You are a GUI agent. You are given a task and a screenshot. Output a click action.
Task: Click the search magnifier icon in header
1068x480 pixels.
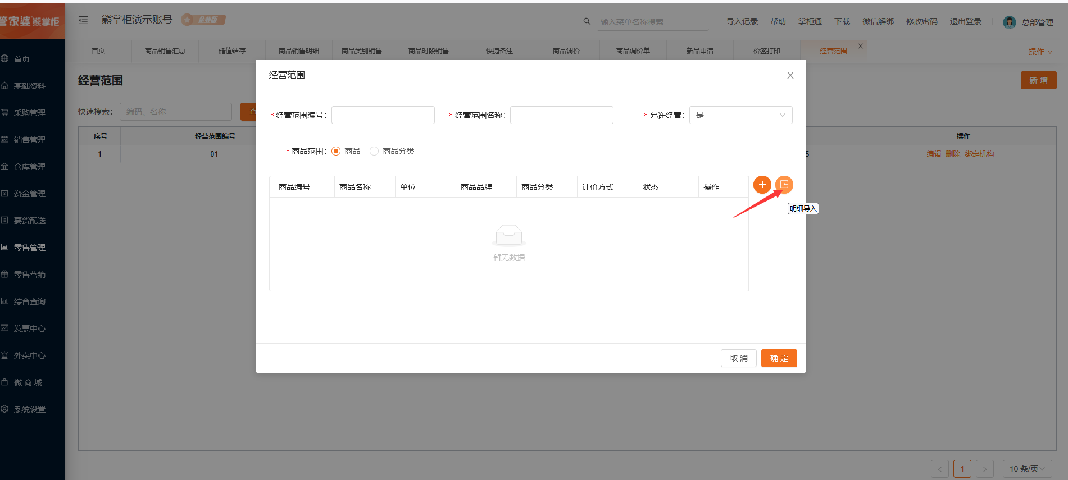(587, 21)
